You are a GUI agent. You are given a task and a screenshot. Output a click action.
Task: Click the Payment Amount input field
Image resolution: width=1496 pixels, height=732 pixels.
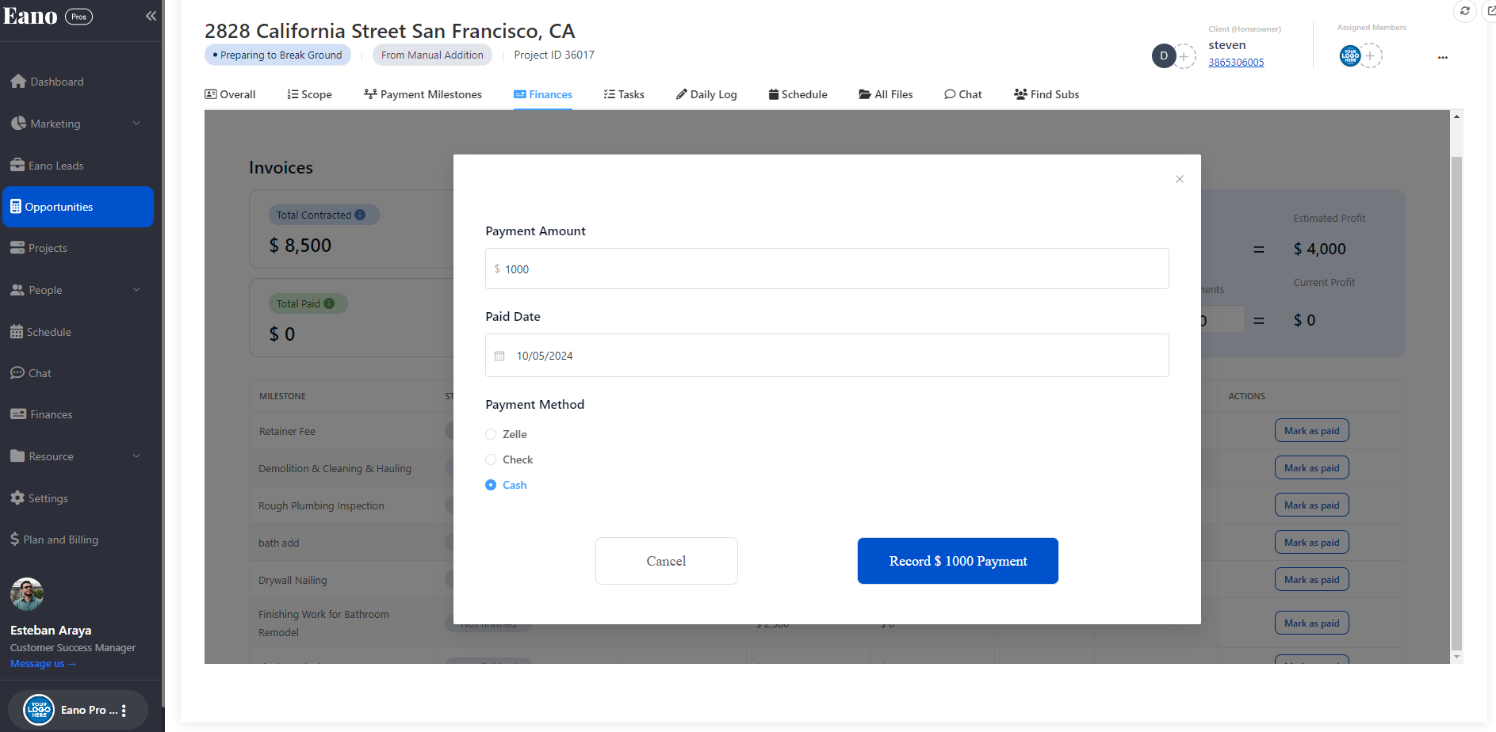(x=826, y=269)
